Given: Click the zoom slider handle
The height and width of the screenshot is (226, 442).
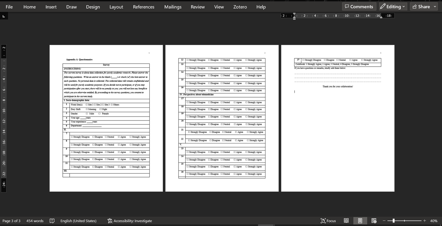Looking at the screenshot, I should click(394, 221).
